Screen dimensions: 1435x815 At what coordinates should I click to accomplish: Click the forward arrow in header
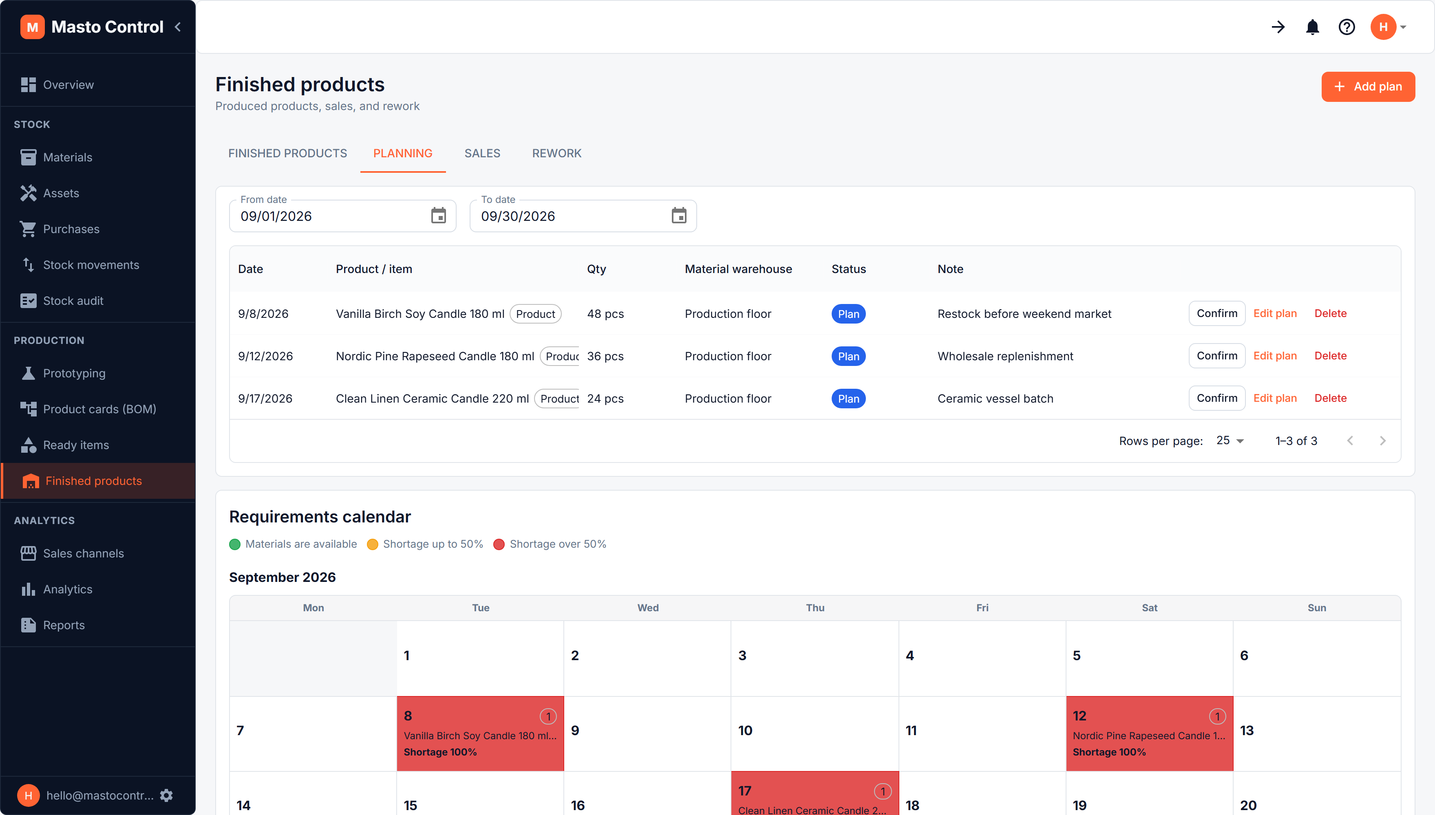tap(1278, 27)
